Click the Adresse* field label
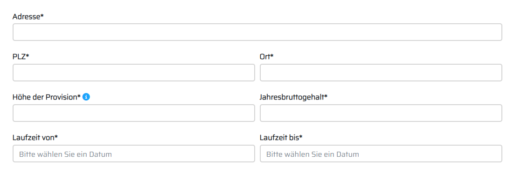 [x=28, y=16]
